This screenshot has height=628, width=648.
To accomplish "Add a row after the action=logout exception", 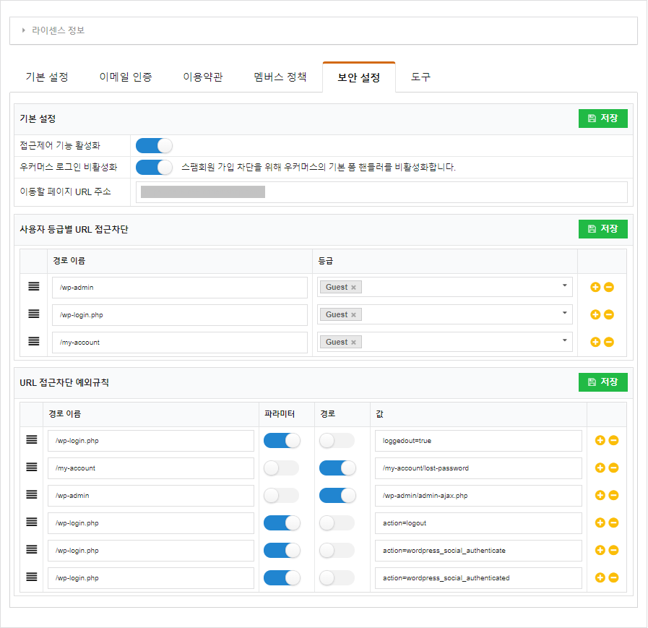I will (x=600, y=522).
